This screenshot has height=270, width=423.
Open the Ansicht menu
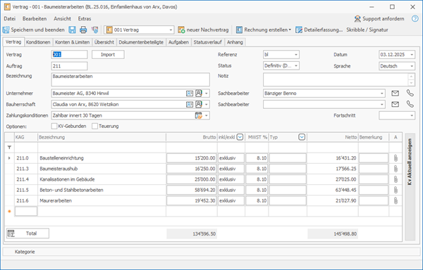(x=62, y=18)
